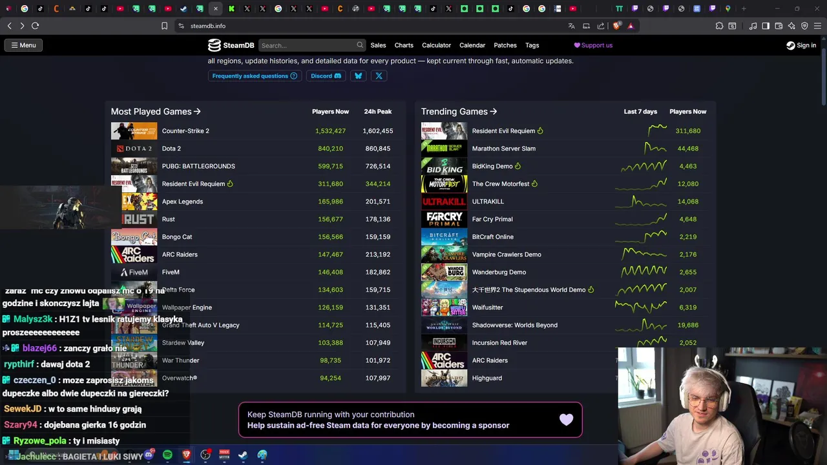The height and width of the screenshot is (465, 827).
Task: Click the bookmark icon in address bar
Action: pyautogui.click(x=164, y=26)
